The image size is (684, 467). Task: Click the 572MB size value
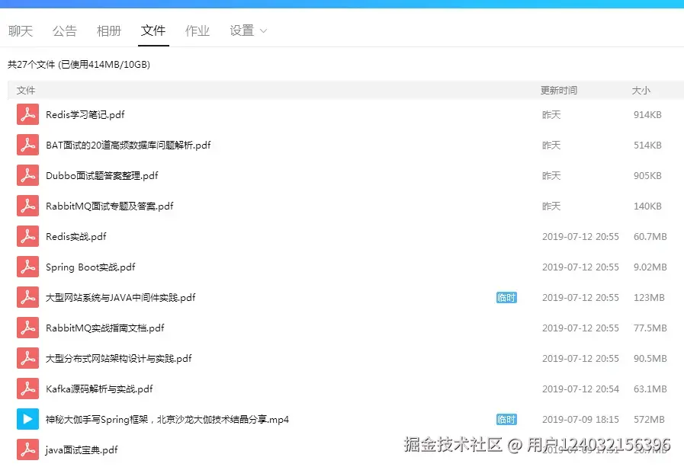click(649, 420)
